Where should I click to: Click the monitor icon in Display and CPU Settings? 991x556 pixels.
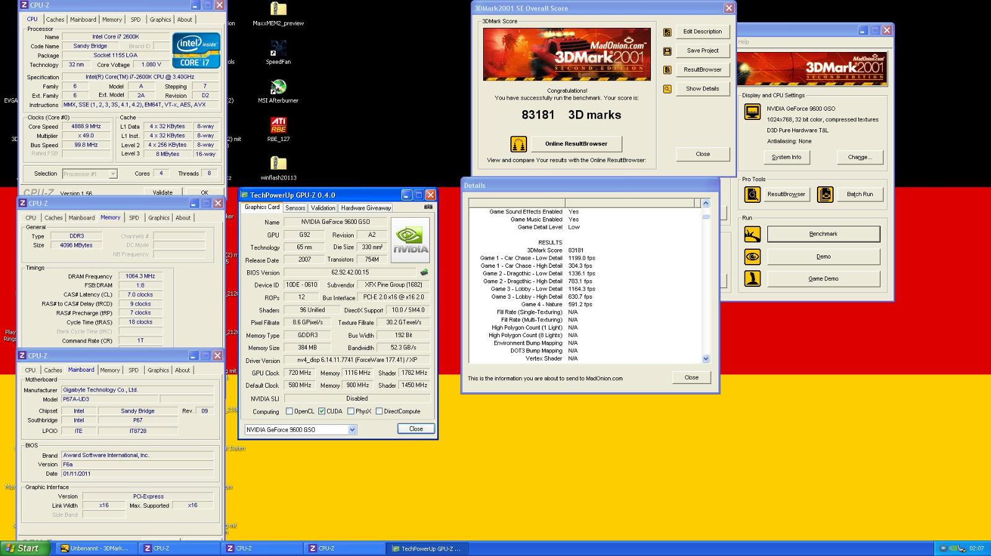pos(752,112)
